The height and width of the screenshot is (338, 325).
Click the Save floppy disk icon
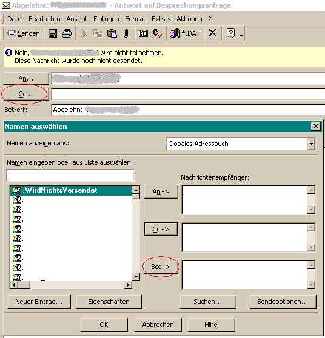(53, 33)
